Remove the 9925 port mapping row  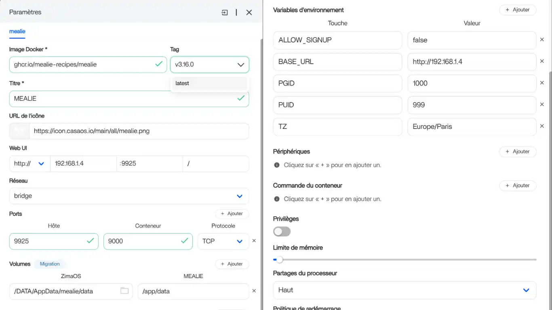254,241
